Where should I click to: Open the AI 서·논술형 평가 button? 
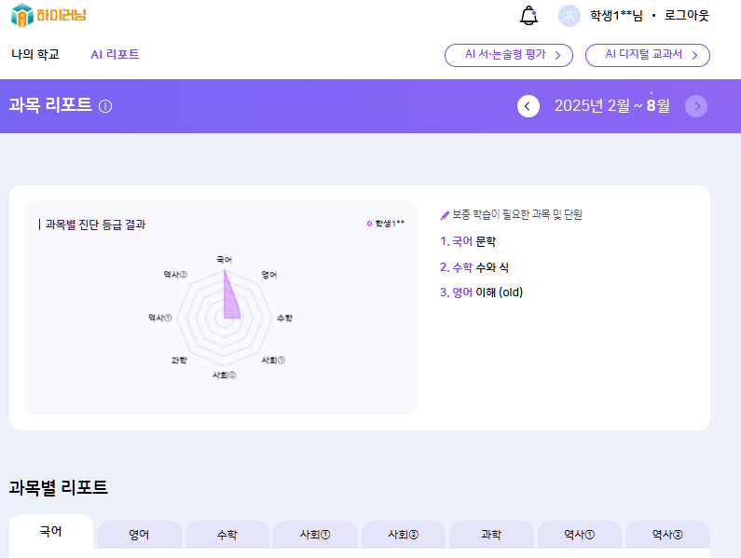click(508, 55)
